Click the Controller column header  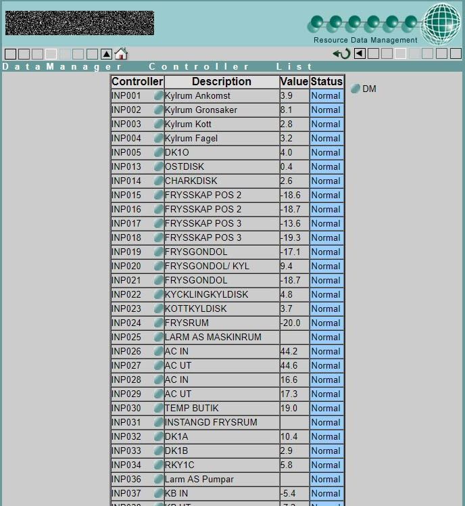pos(137,82)
